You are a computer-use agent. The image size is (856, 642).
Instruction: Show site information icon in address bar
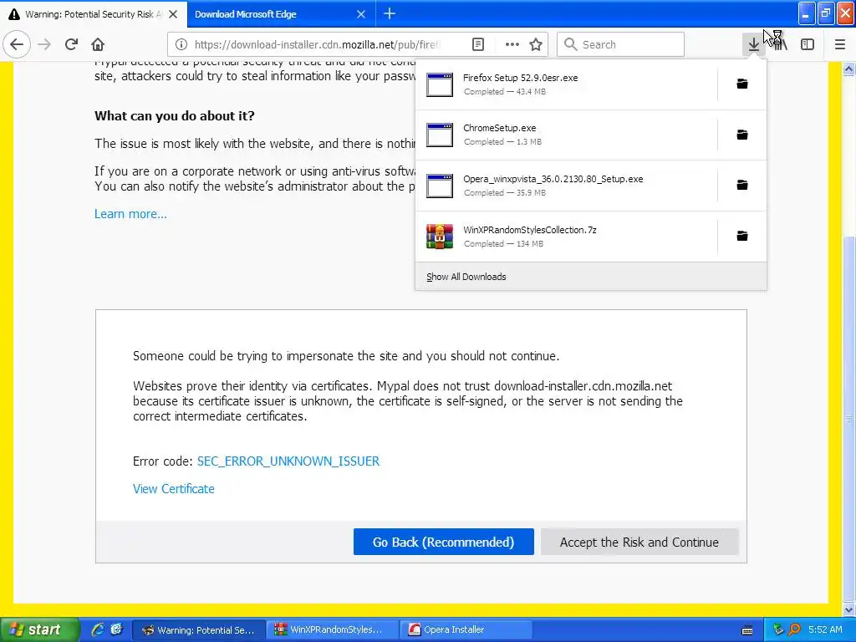tap(181, 44)
